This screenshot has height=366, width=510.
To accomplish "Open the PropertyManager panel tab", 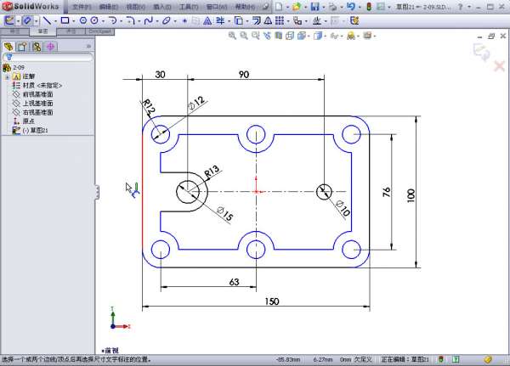I will pos(23,46).
